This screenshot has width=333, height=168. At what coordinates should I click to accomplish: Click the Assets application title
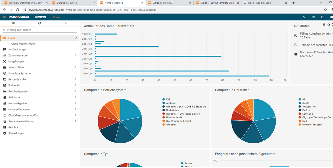tap(40, 17)
